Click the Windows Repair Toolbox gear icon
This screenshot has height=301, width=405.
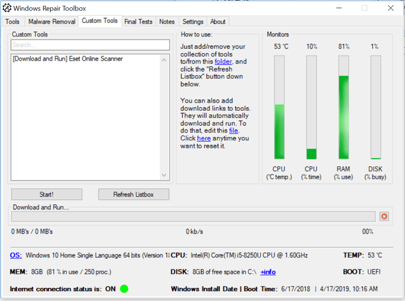click(7, 8)
